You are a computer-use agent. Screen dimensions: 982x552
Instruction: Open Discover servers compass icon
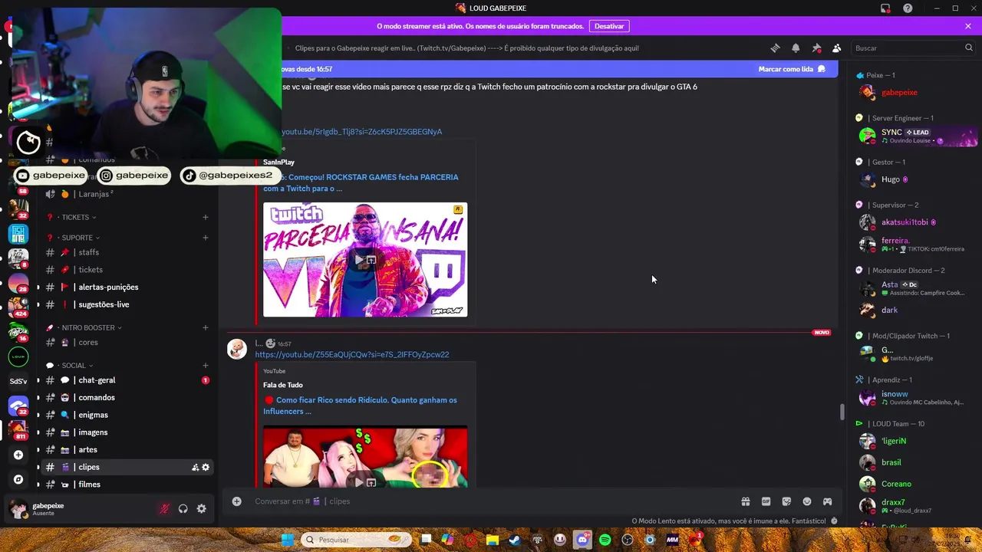[18, 480]
